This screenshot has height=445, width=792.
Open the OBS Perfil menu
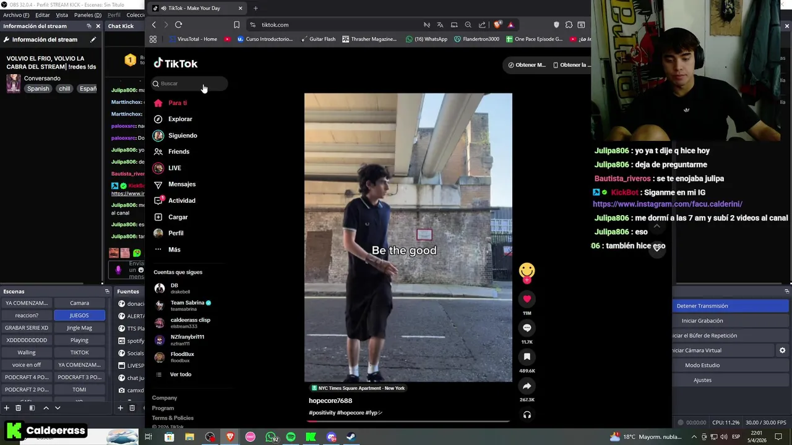tap(114, 15)
